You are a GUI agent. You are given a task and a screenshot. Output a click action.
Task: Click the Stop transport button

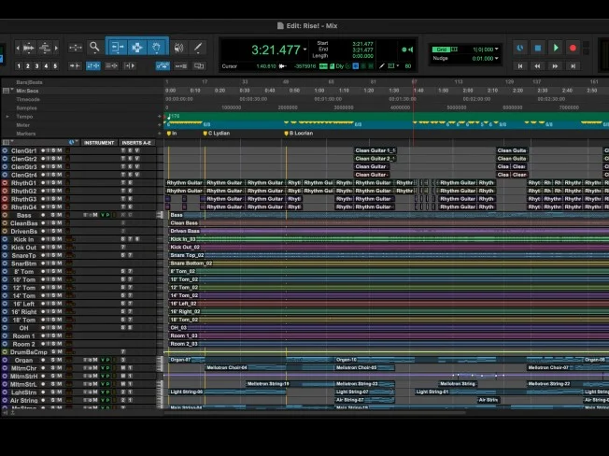[x=538, y=48]
